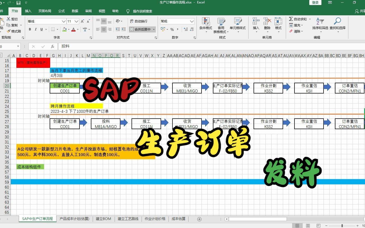365x228 pixels.
Task: Click the Save icon in title bar
Action: point(18,3)
